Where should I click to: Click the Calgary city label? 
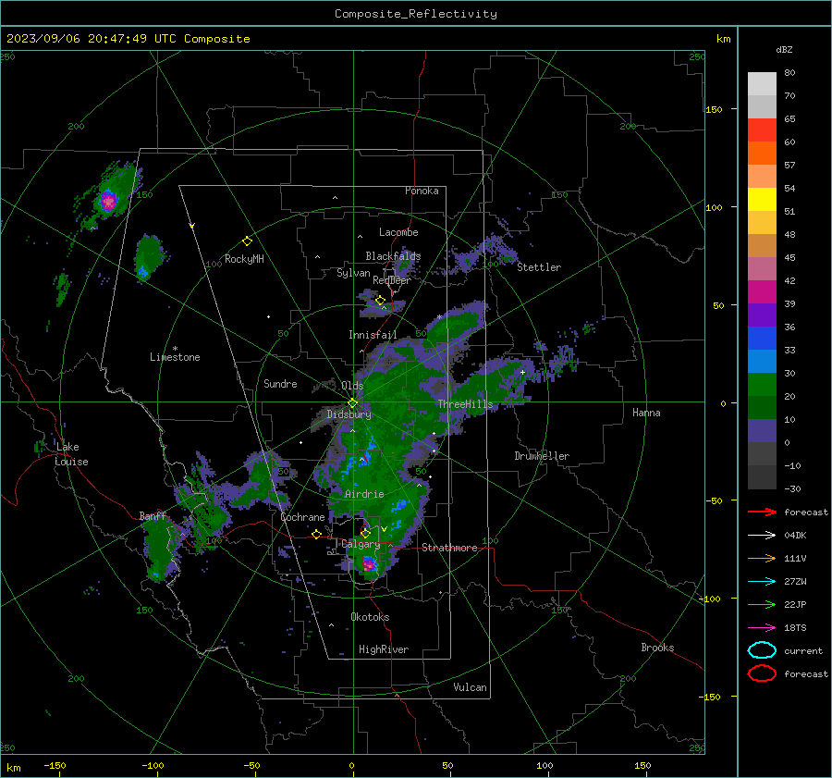tap(361, 544)
